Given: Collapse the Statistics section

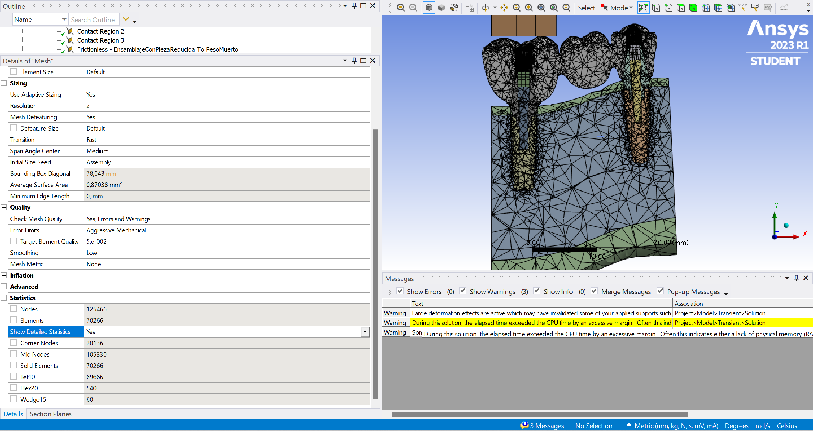Looking at the screenshot, I should (4, 298).
